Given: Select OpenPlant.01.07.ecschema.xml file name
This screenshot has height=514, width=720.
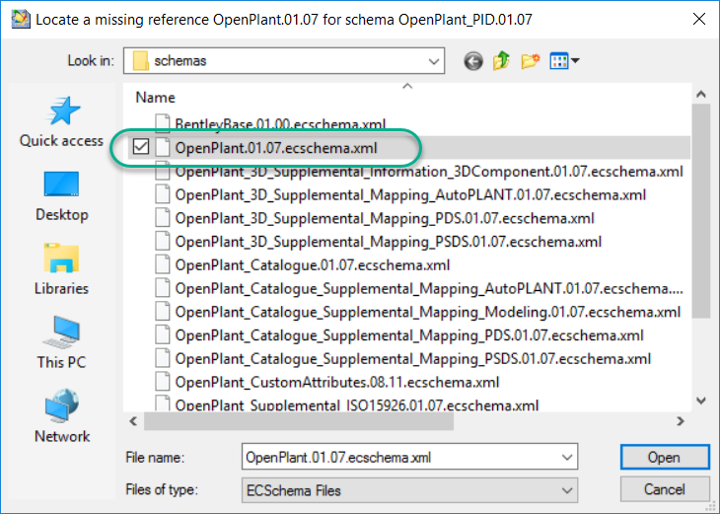Looking at the screenshot, I should pos(276,148).
